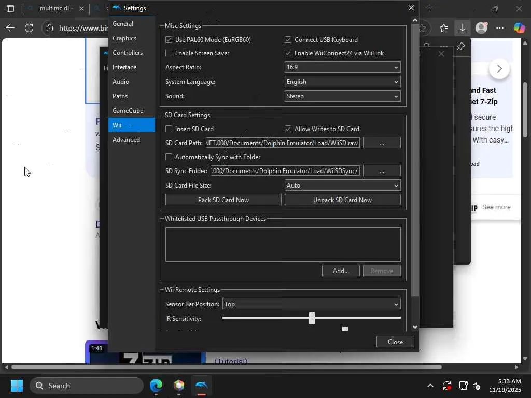Viewport: 531px width, 398px height.
Task: Open the Aspect Ratio 16:9 dropdown
Action: (x=342, y=67)
